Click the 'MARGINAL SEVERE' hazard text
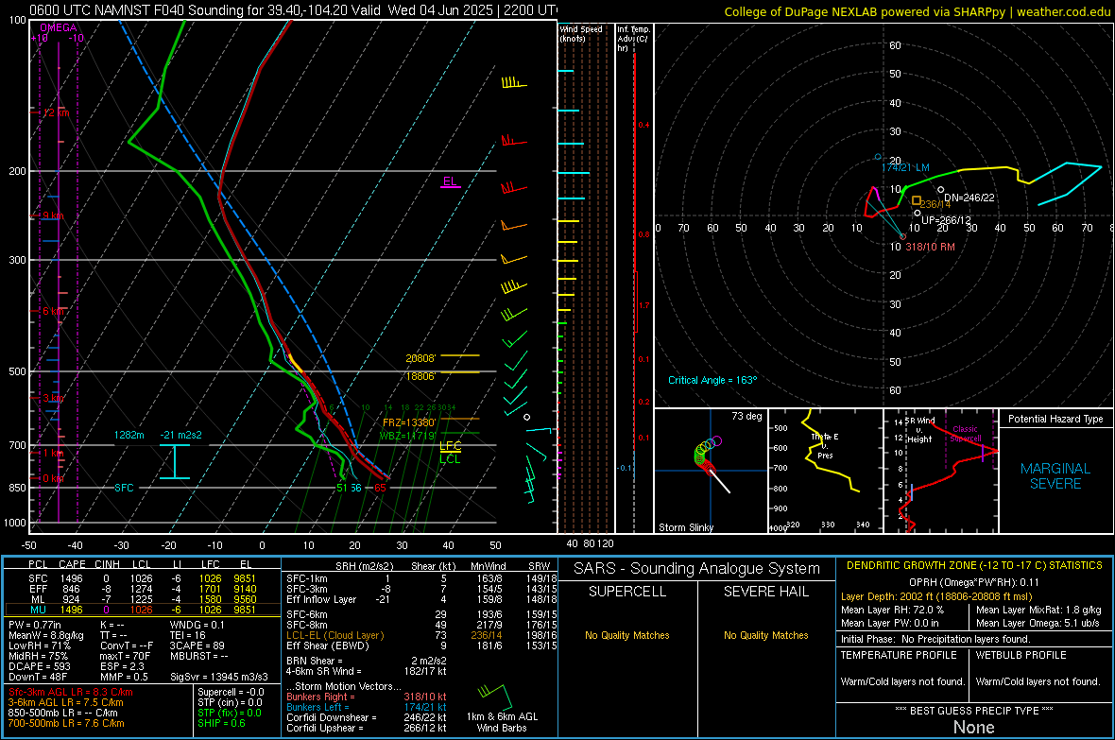 (1055, 476)
